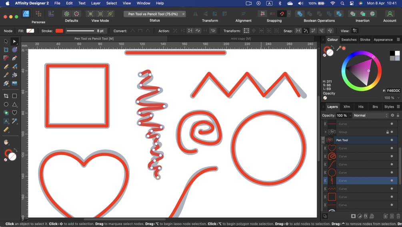
Task: Open the Select menu
Action: coord(112,3)
